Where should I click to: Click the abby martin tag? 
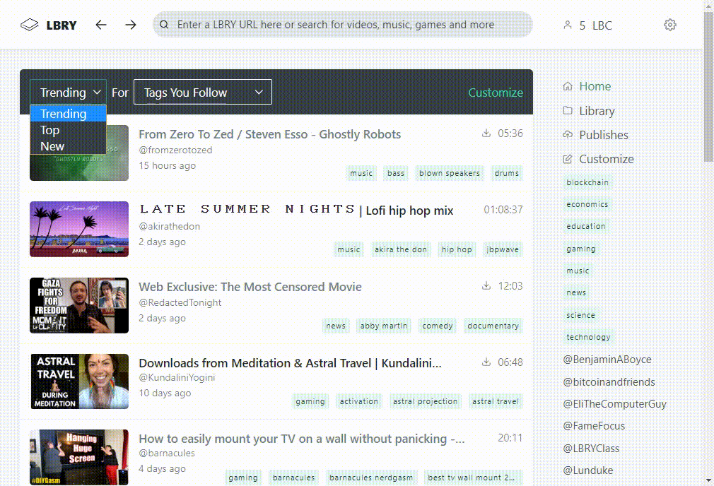(x=384, y=326)
